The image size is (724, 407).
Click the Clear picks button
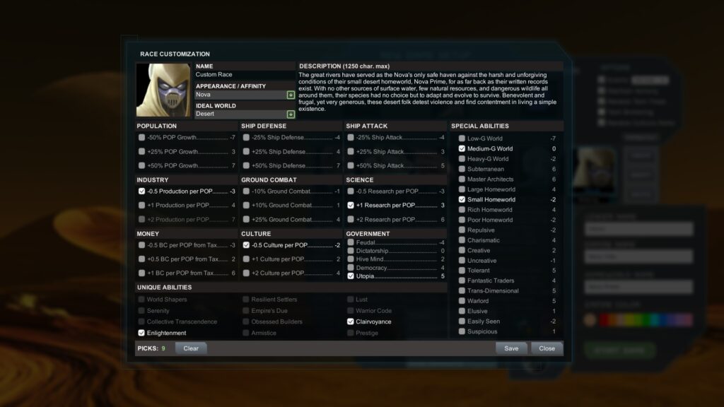tap(191, 348)
